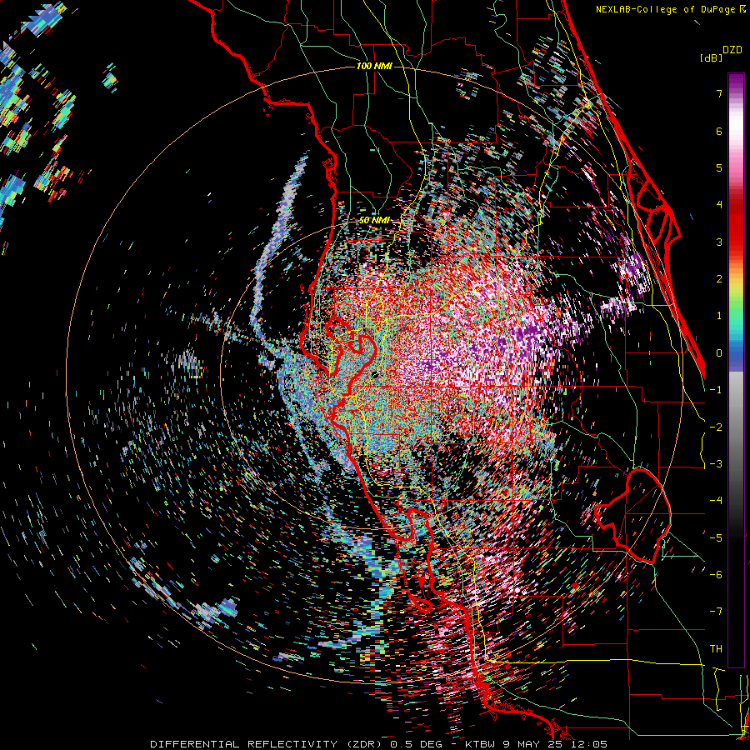Viewport: 750px width, 750px height.
Task: Select the 4 dB scale value
Action: point(719,205)
